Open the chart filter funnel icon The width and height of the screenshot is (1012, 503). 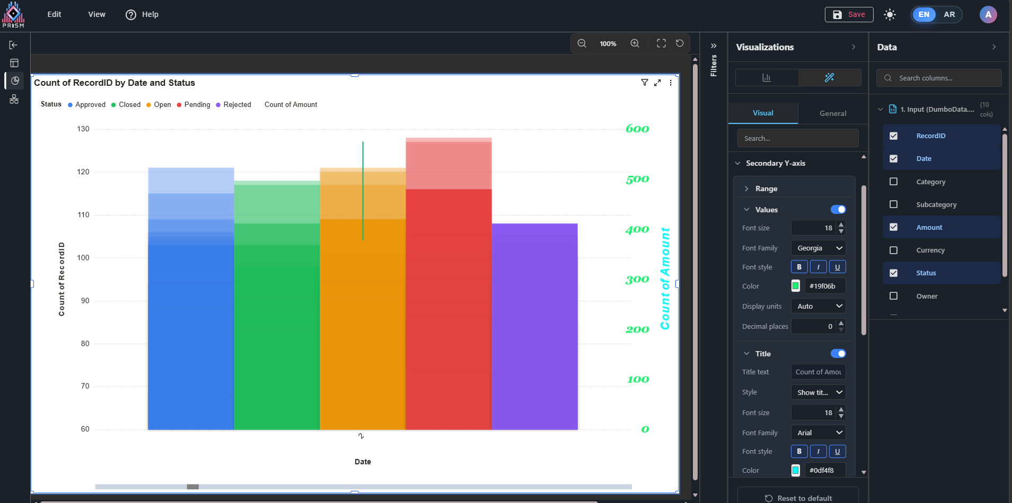(645, 83)
